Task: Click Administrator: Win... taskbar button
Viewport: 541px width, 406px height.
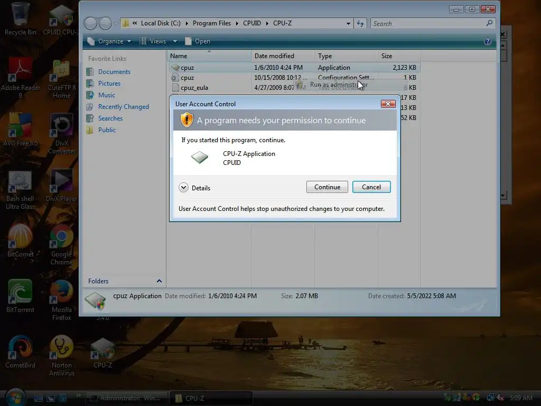Action: click(126, 398)
